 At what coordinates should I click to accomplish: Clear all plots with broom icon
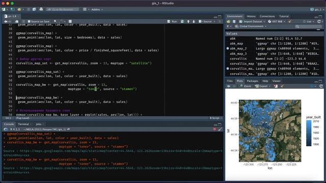[x=282, y=86]
